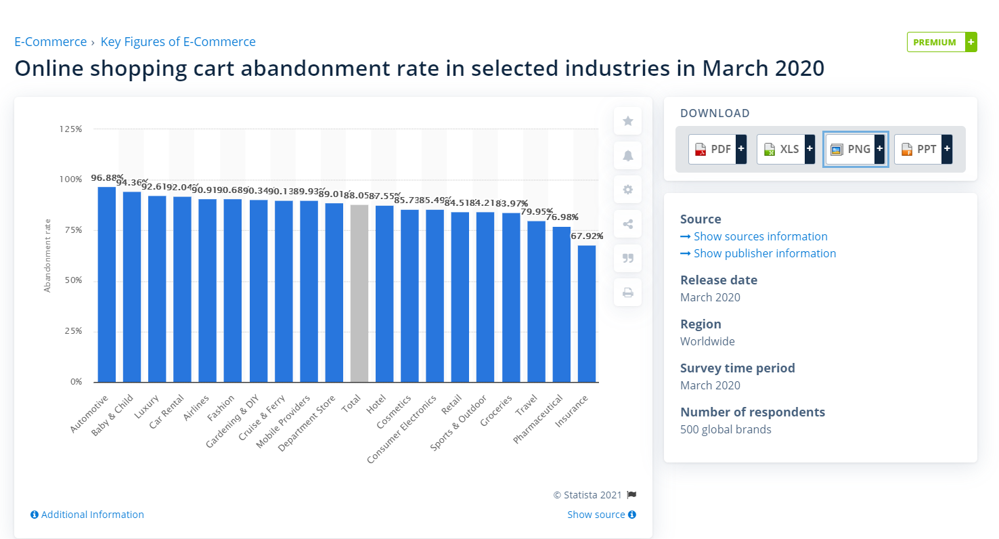Click the bell notification icon

(x=627, y=156)
